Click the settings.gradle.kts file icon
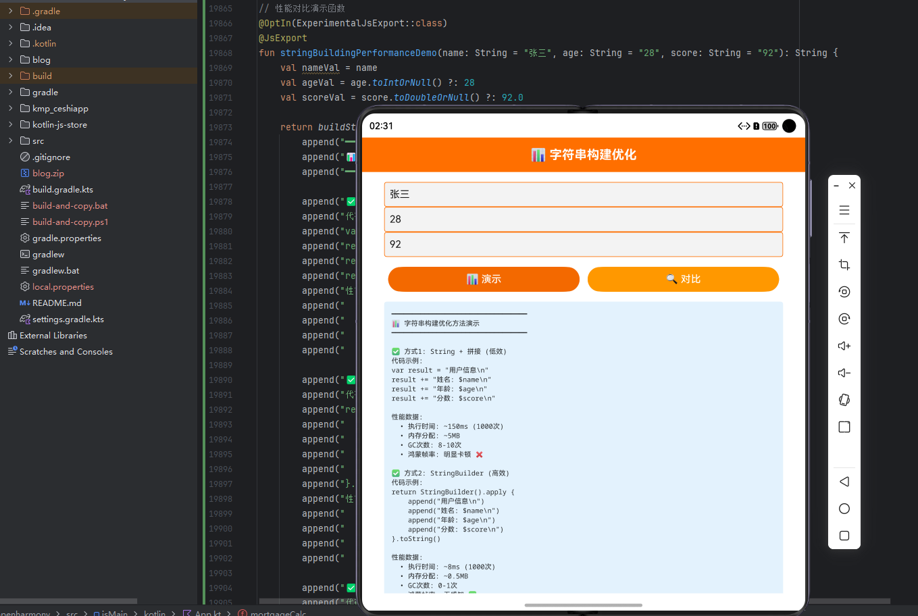This screenshot has width=918, height=616. tap(25, 319)
